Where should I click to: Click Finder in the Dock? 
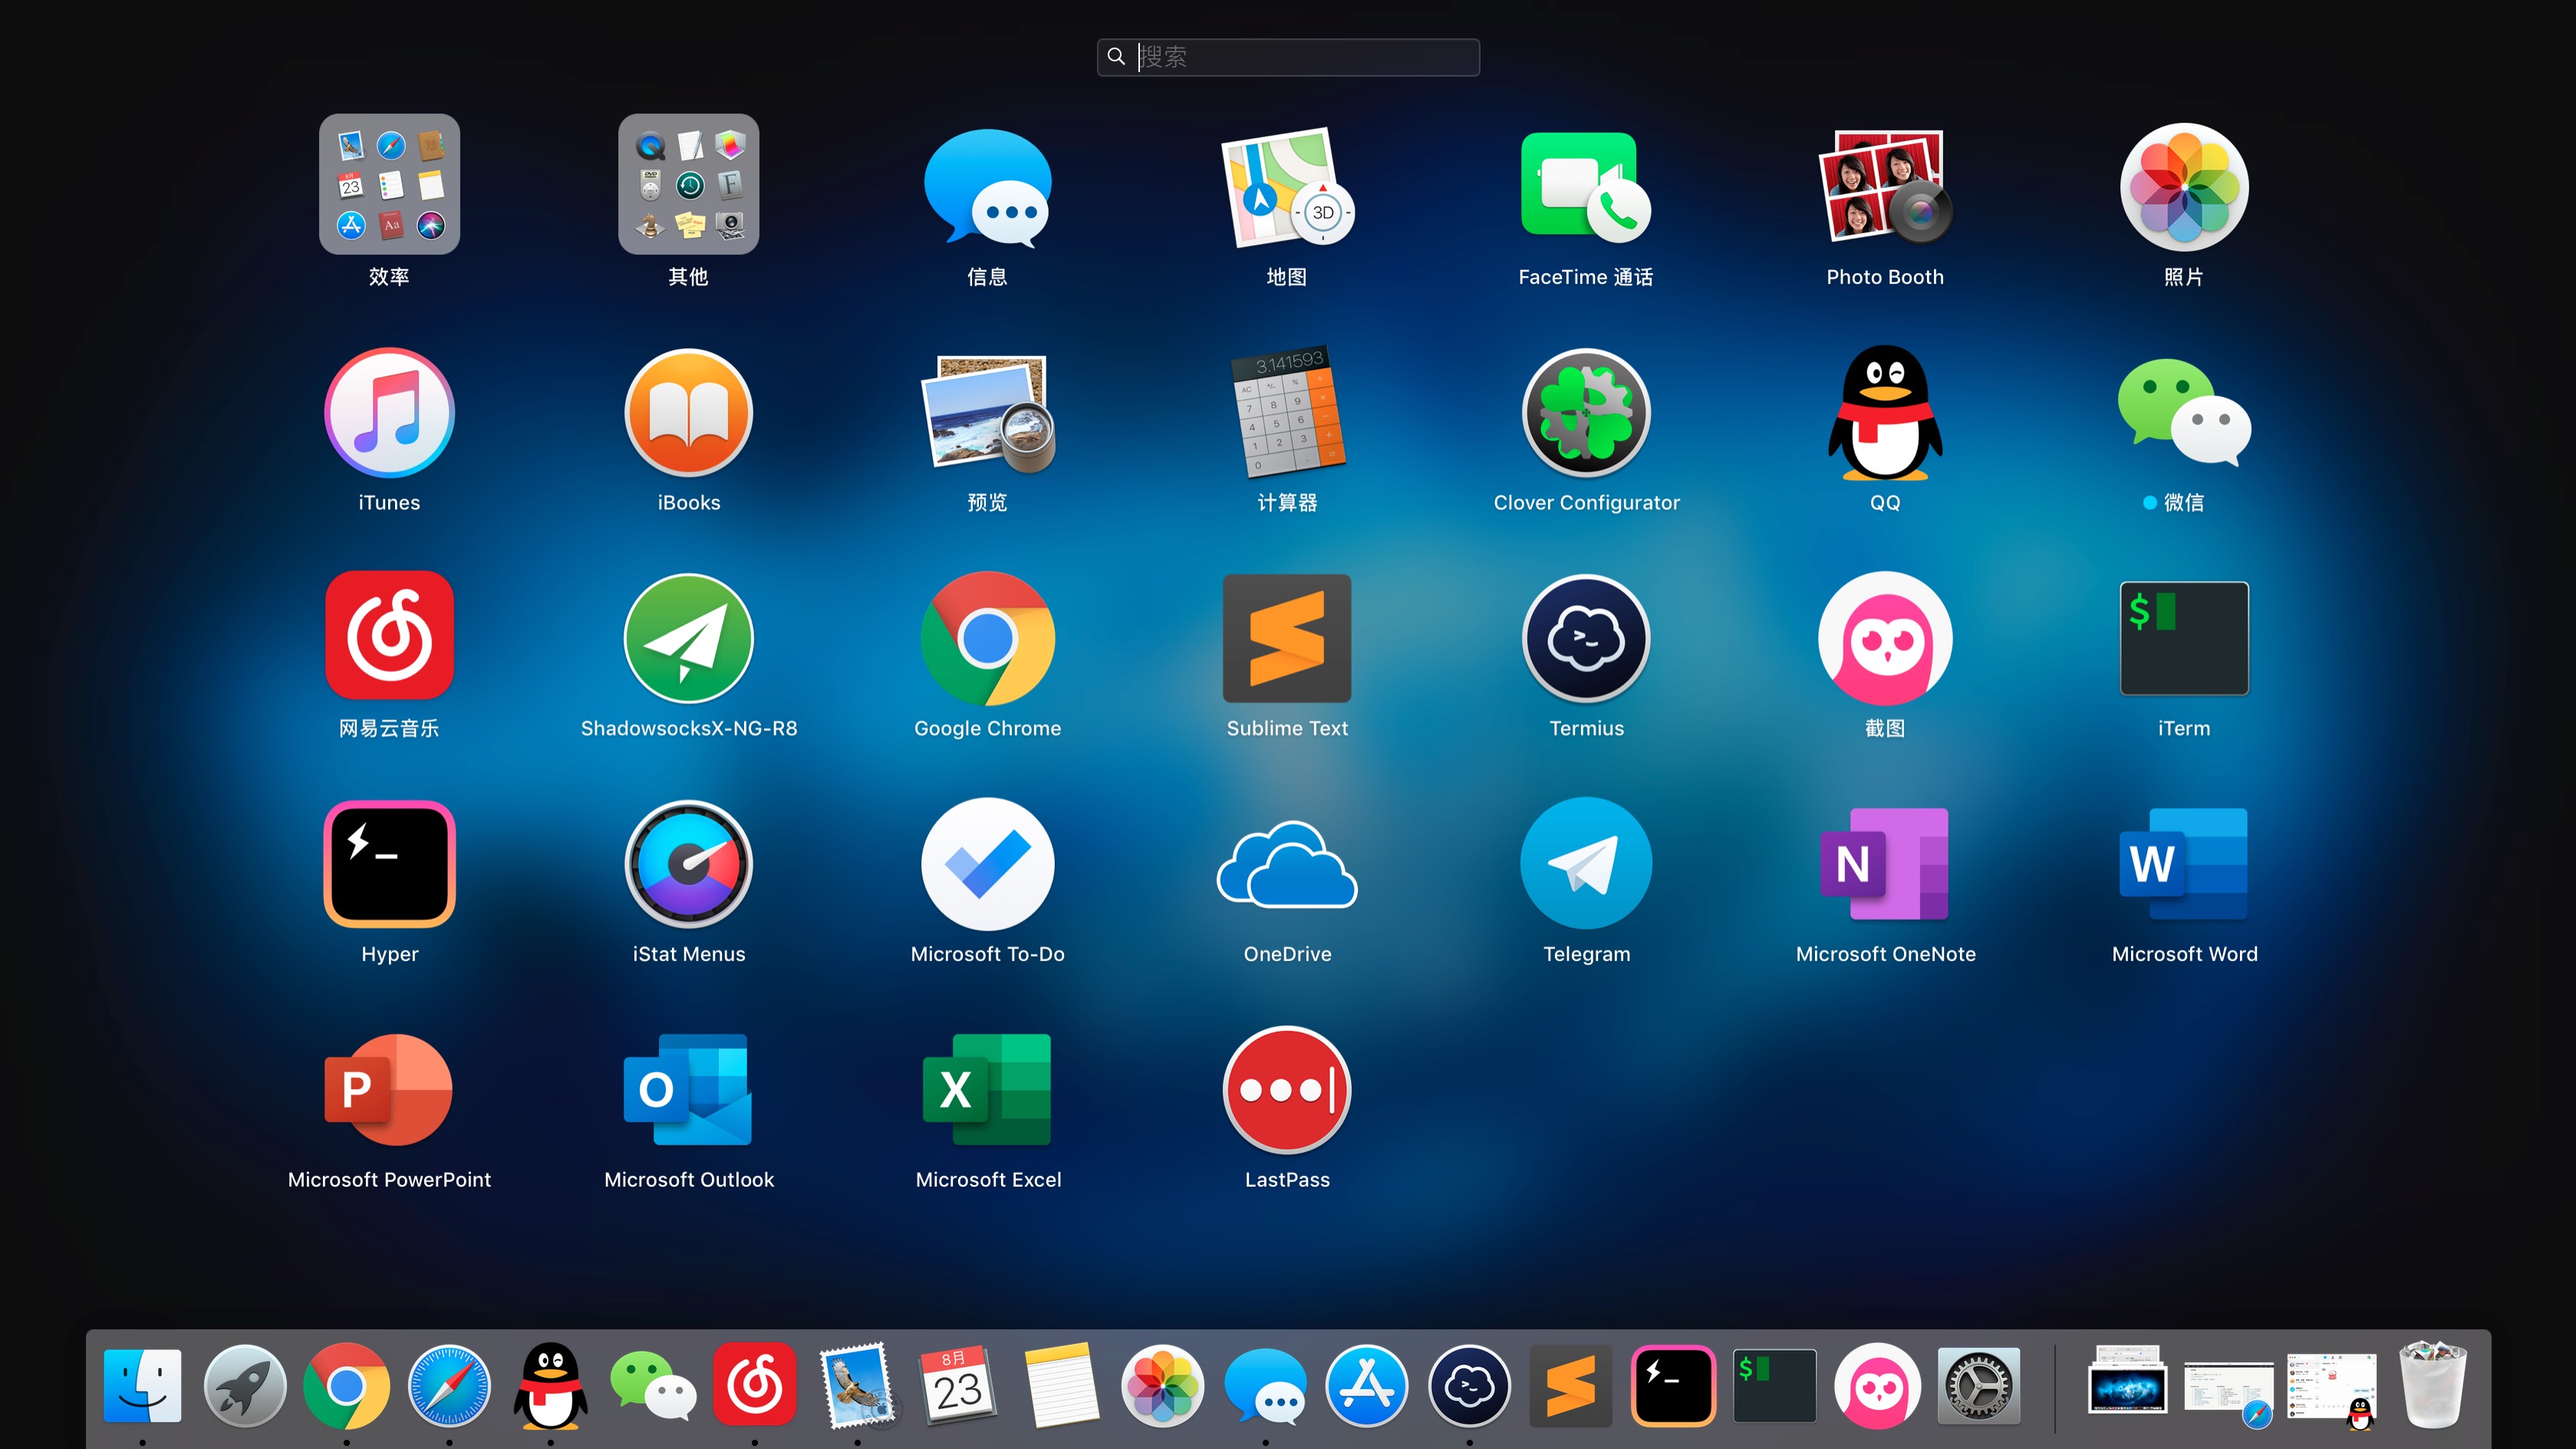(142, 1385)
